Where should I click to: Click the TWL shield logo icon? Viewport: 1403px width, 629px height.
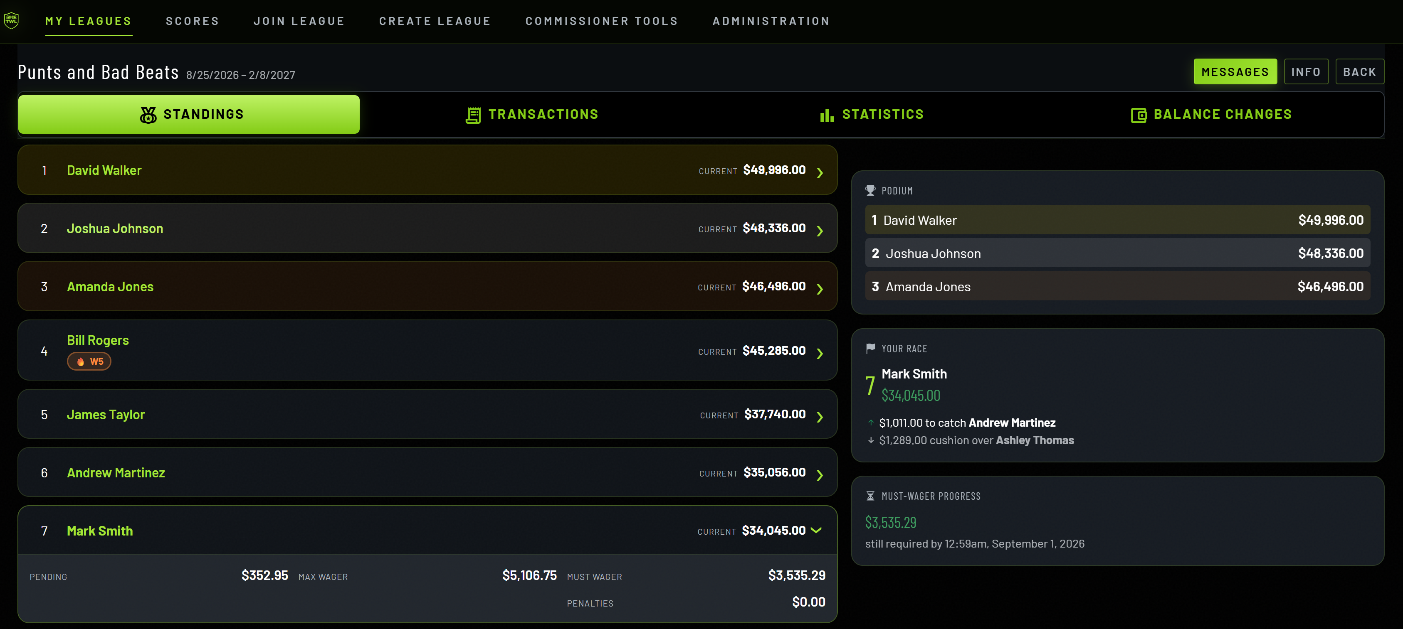tap(12, 21)
